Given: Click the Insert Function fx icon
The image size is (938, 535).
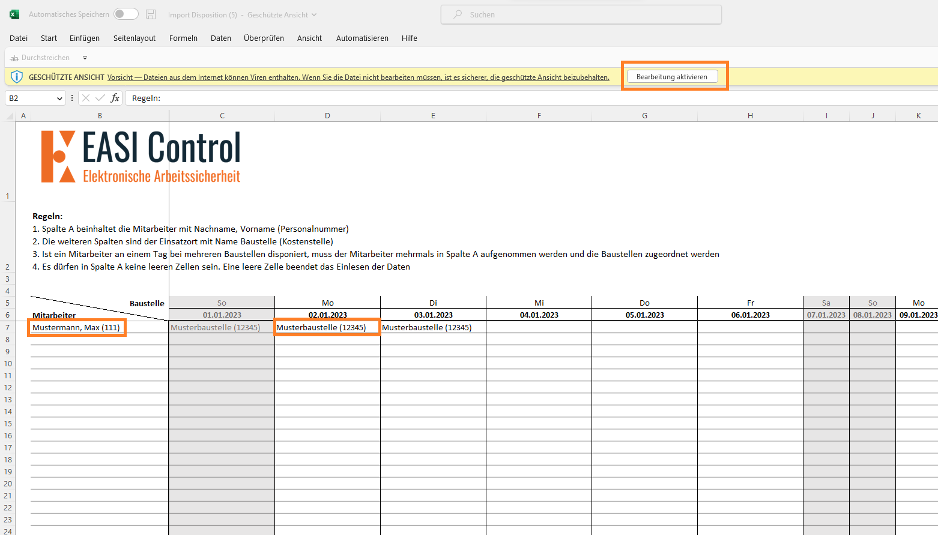Looking at the screenshot, I should [115, 97].
